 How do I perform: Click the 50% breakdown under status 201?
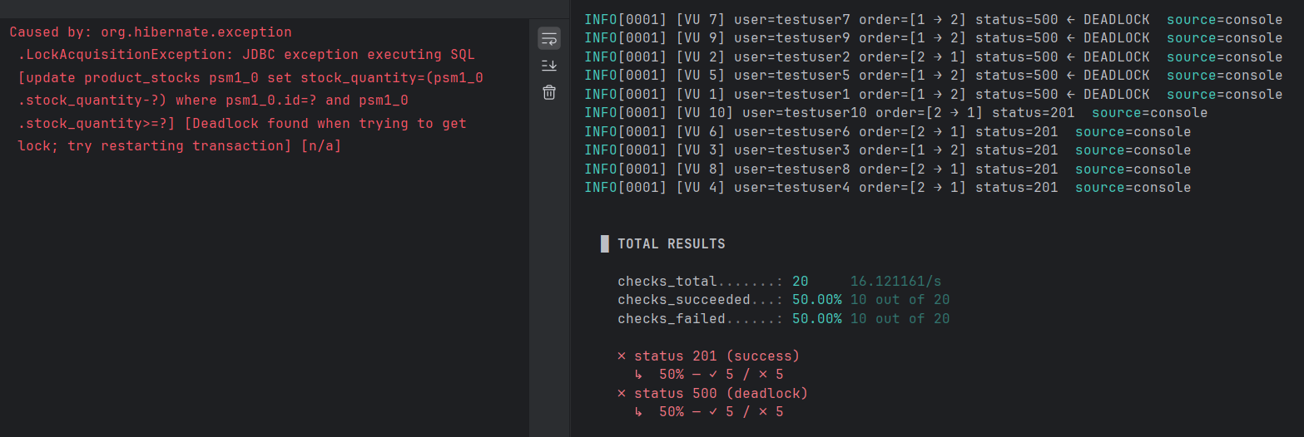click(709, 375)
